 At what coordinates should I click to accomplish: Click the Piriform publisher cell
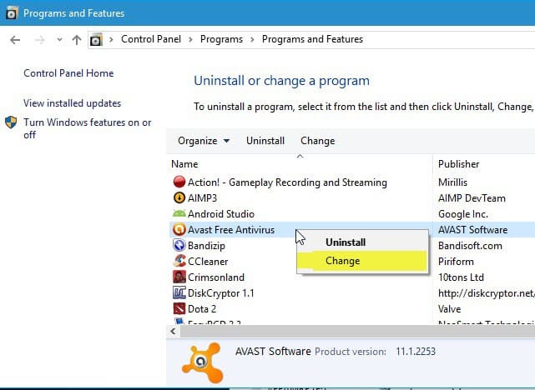[x=456, y=262]
